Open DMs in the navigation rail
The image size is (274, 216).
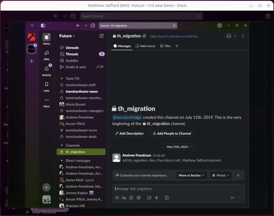(46, 55)
